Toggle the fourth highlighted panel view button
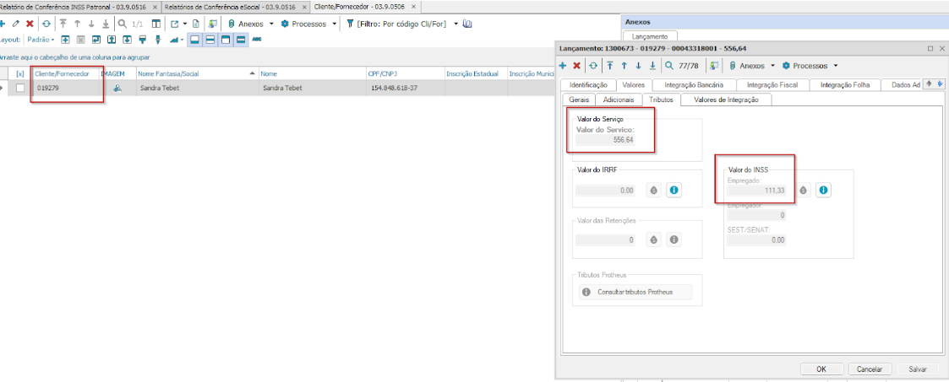 coord(240,40)
